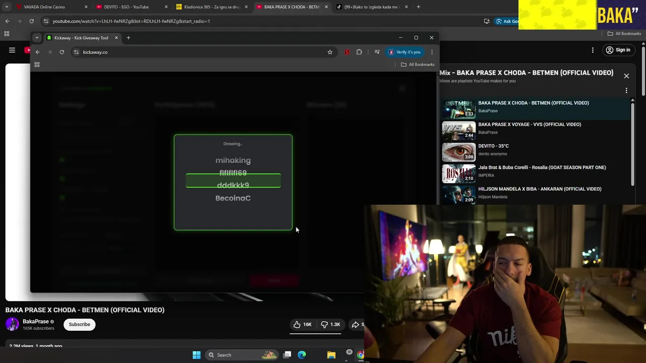Viewport: 646px width, 363px height.
Task: Switch to BAKA PRASE X CHODA tab
Action: point(292,7)
